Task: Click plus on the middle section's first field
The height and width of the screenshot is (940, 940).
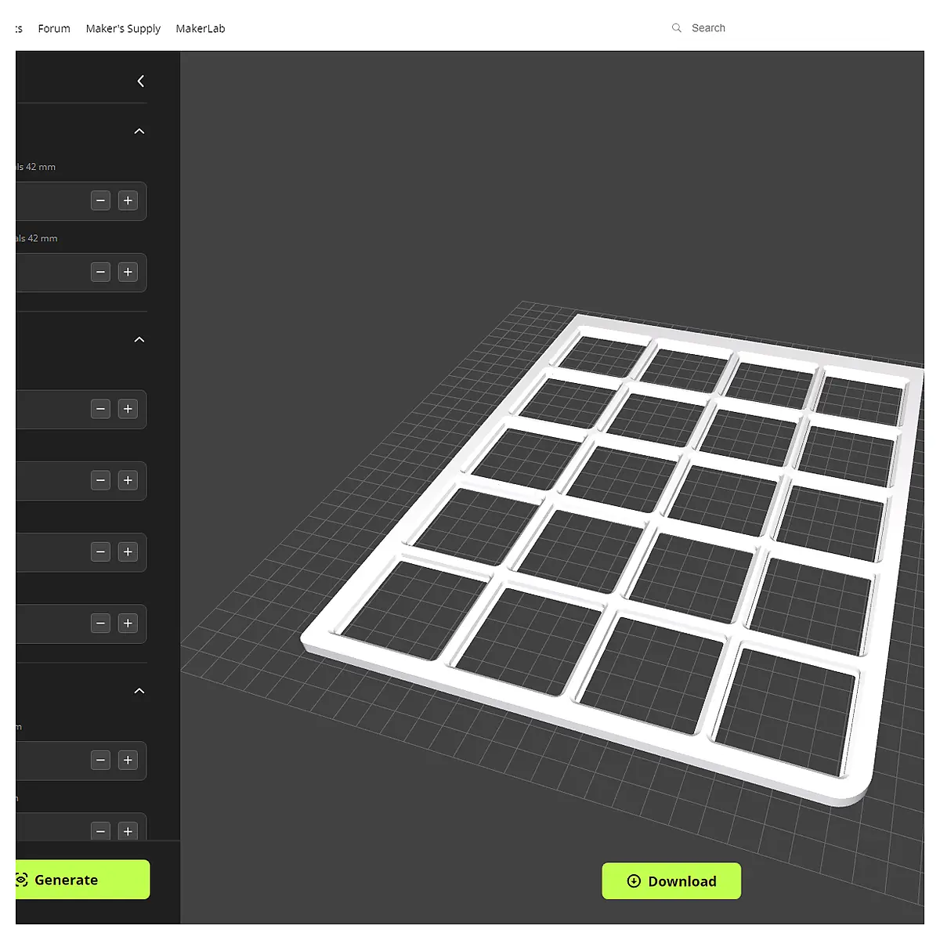Action: 128,409
